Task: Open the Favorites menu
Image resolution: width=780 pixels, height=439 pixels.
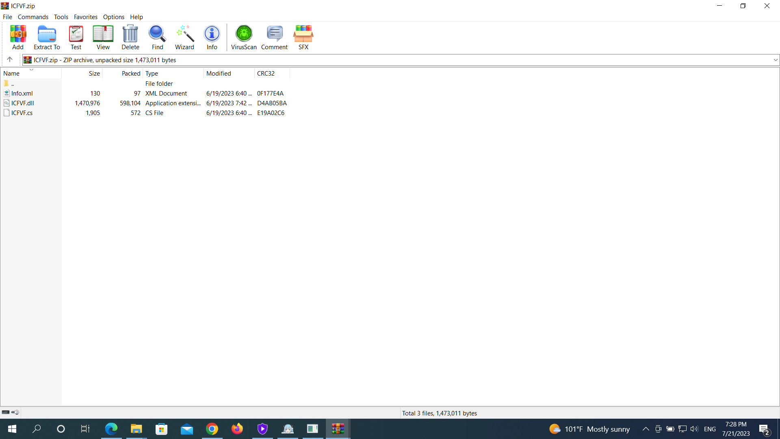Action: (x=85, y=17)
